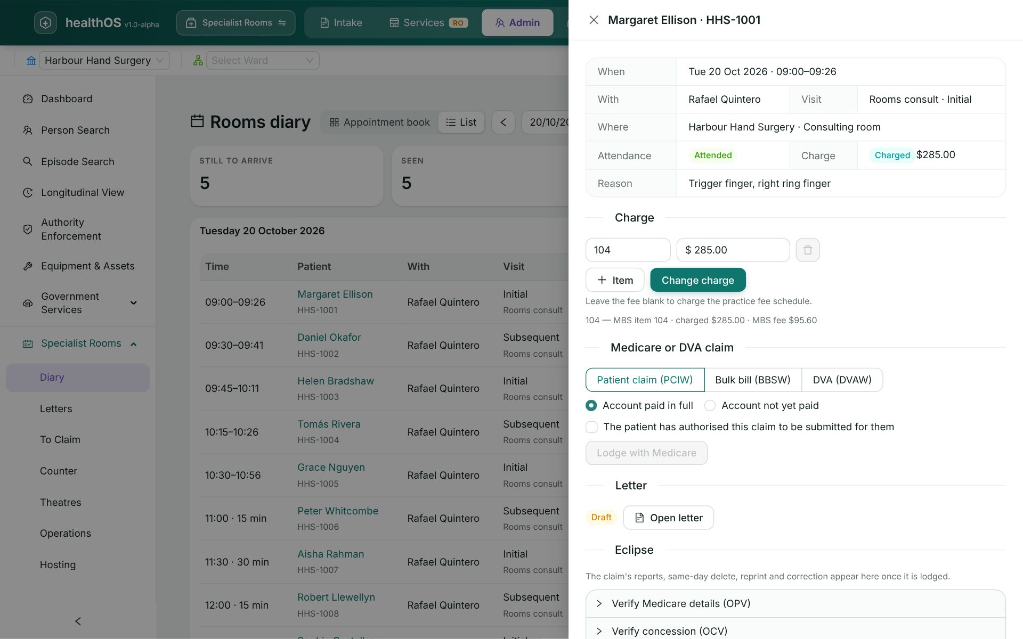Open Helen Bradshaw patient link
The width and height of the screenshot is (1023, 639).
coord(335,381)
